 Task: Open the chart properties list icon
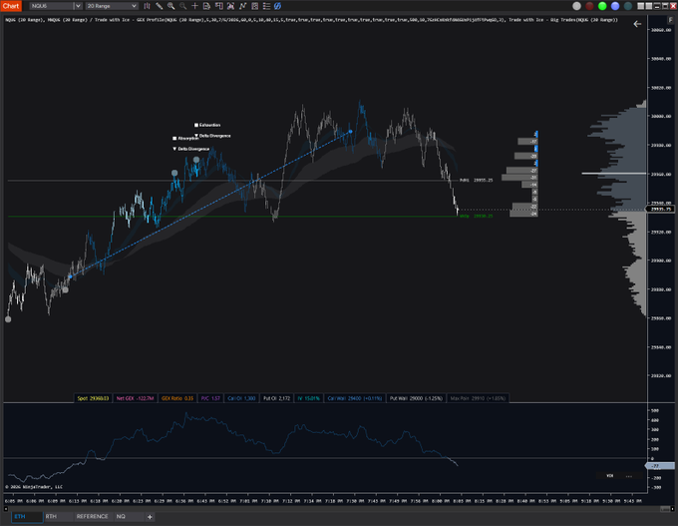[266, 6]
